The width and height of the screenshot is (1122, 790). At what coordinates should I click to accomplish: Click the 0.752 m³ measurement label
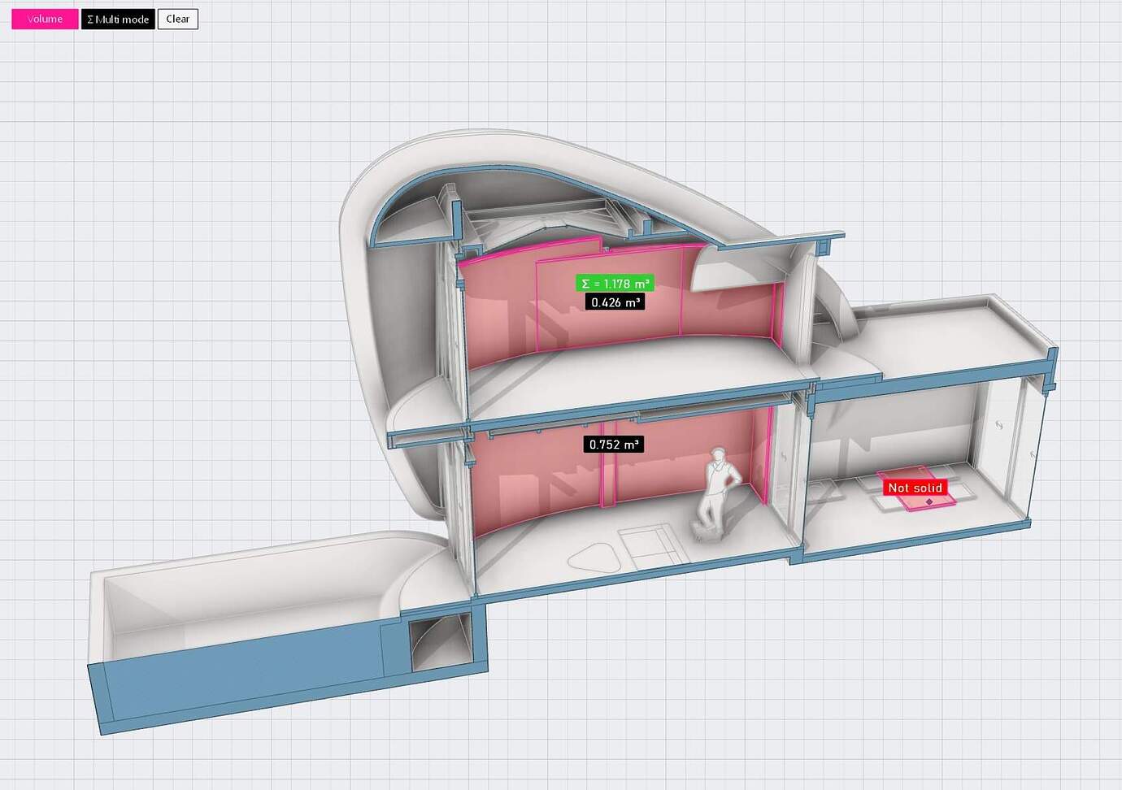(613, 444)
